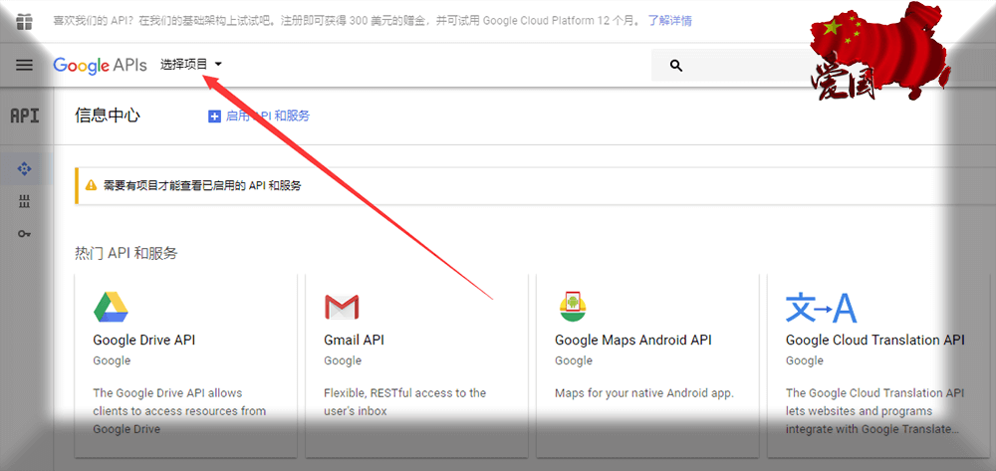Open the hamburger navigation menu
Image resolution: width=996 pixels, height=471 pixels.
click(x=25, y=65)
